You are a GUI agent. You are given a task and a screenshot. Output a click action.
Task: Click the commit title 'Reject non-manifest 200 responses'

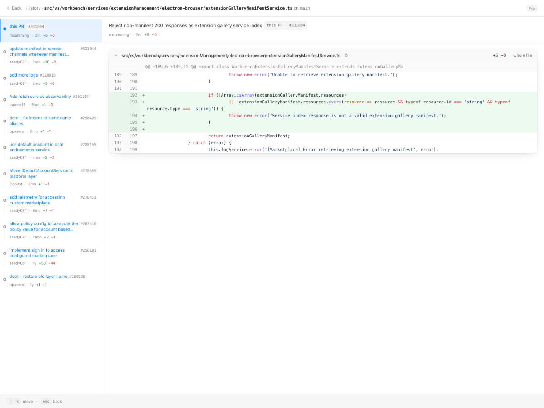[185, 25]
